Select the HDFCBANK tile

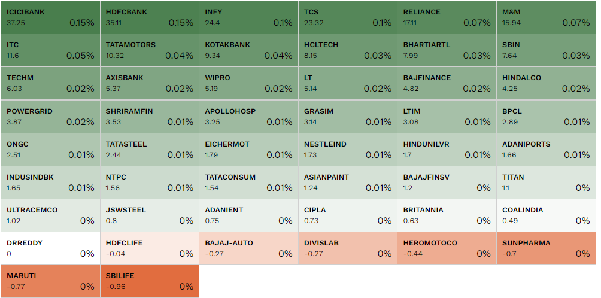click(x=149, y=17)
